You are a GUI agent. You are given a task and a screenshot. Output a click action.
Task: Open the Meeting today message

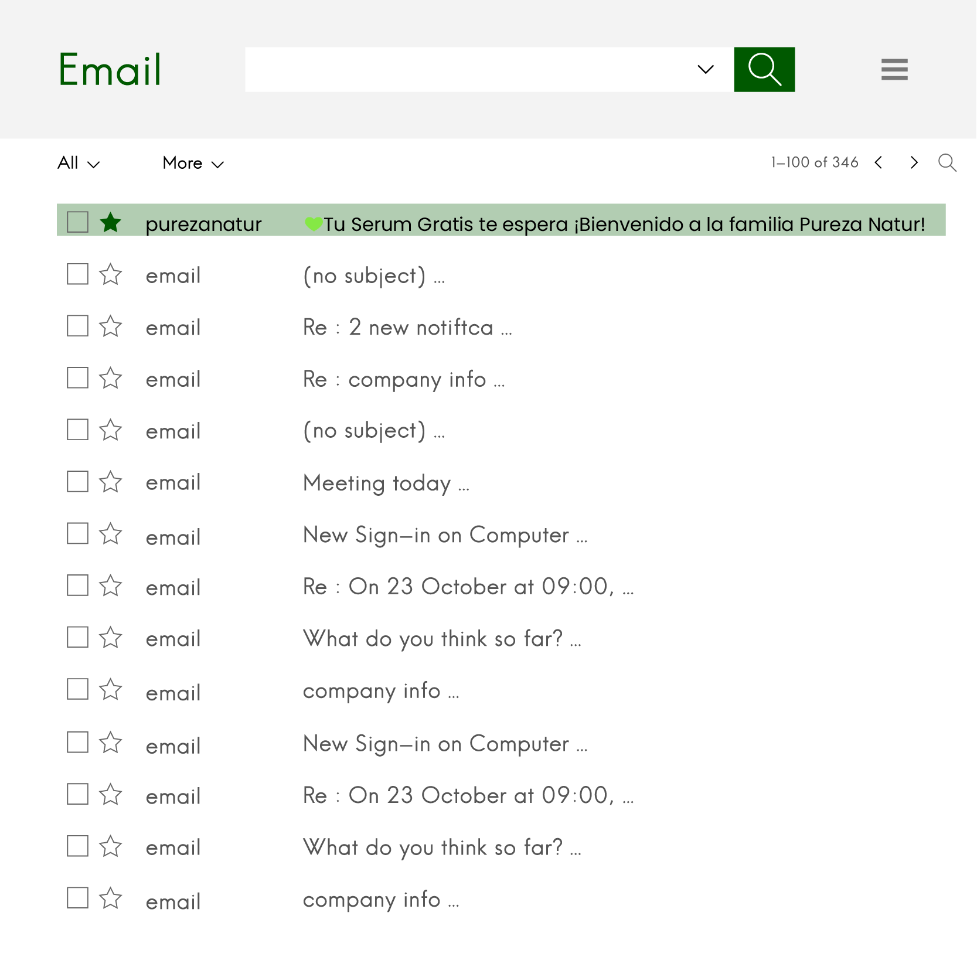[377, 484]
